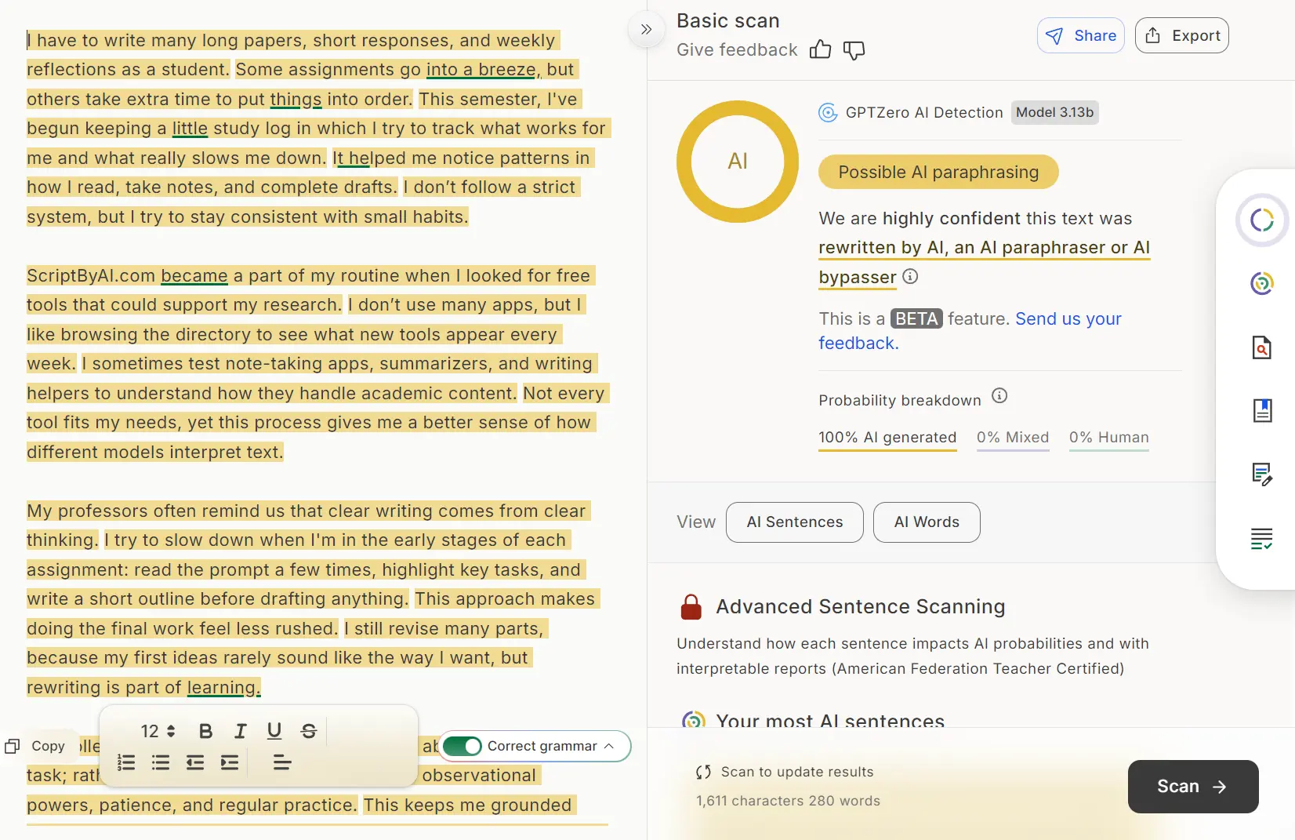This screenshot has height=840, width=1295.
Task: Apply strikethrough formatting
Action: 308,731
